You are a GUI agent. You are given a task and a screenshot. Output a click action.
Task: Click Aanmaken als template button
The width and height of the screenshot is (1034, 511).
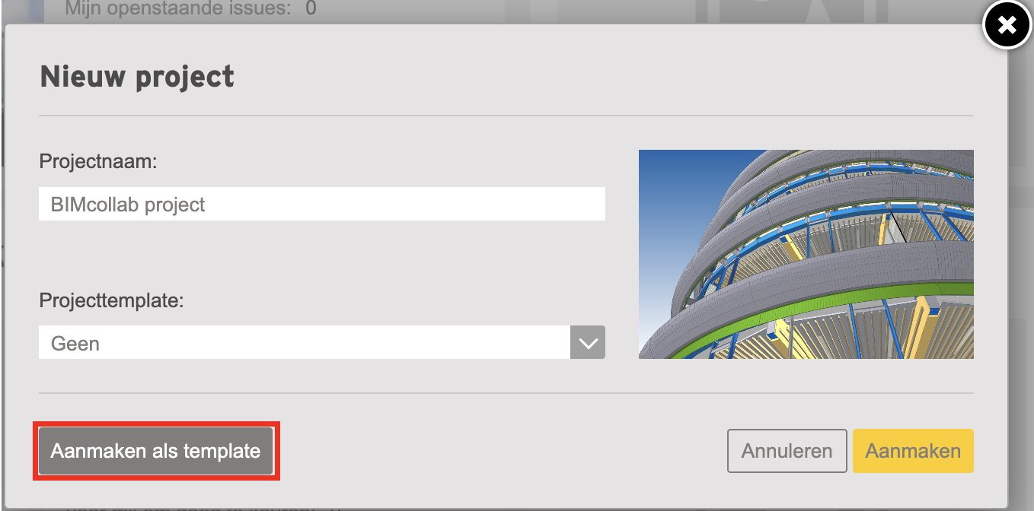tap(156, 451)
